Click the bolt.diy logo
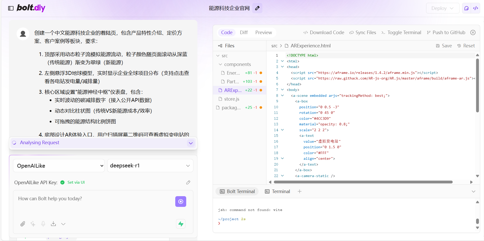 tap(31, 8)
